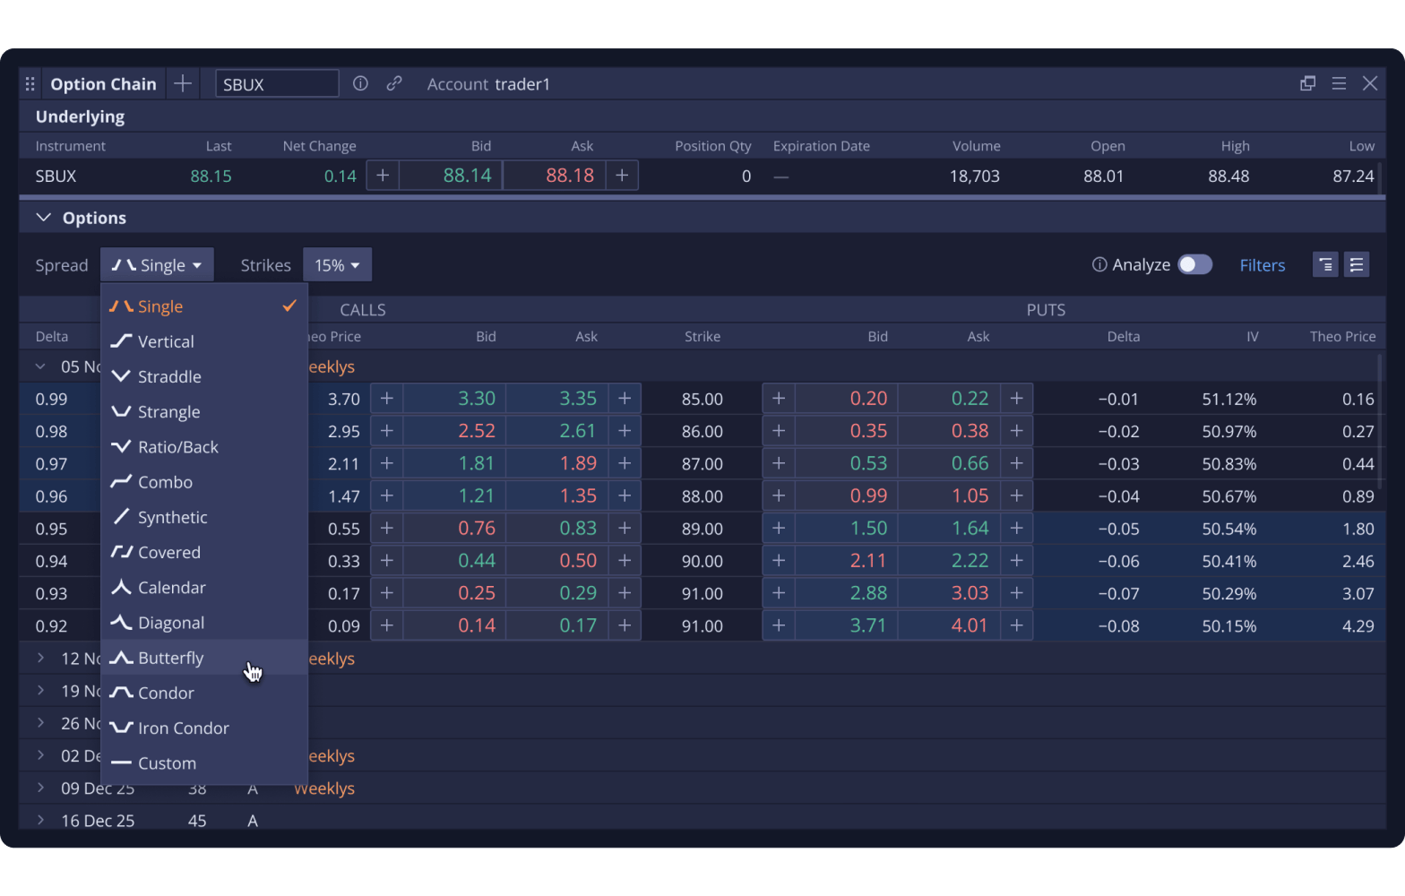Click the link chain icon in header
The image size is (1405, 896).
coord(394,83)
